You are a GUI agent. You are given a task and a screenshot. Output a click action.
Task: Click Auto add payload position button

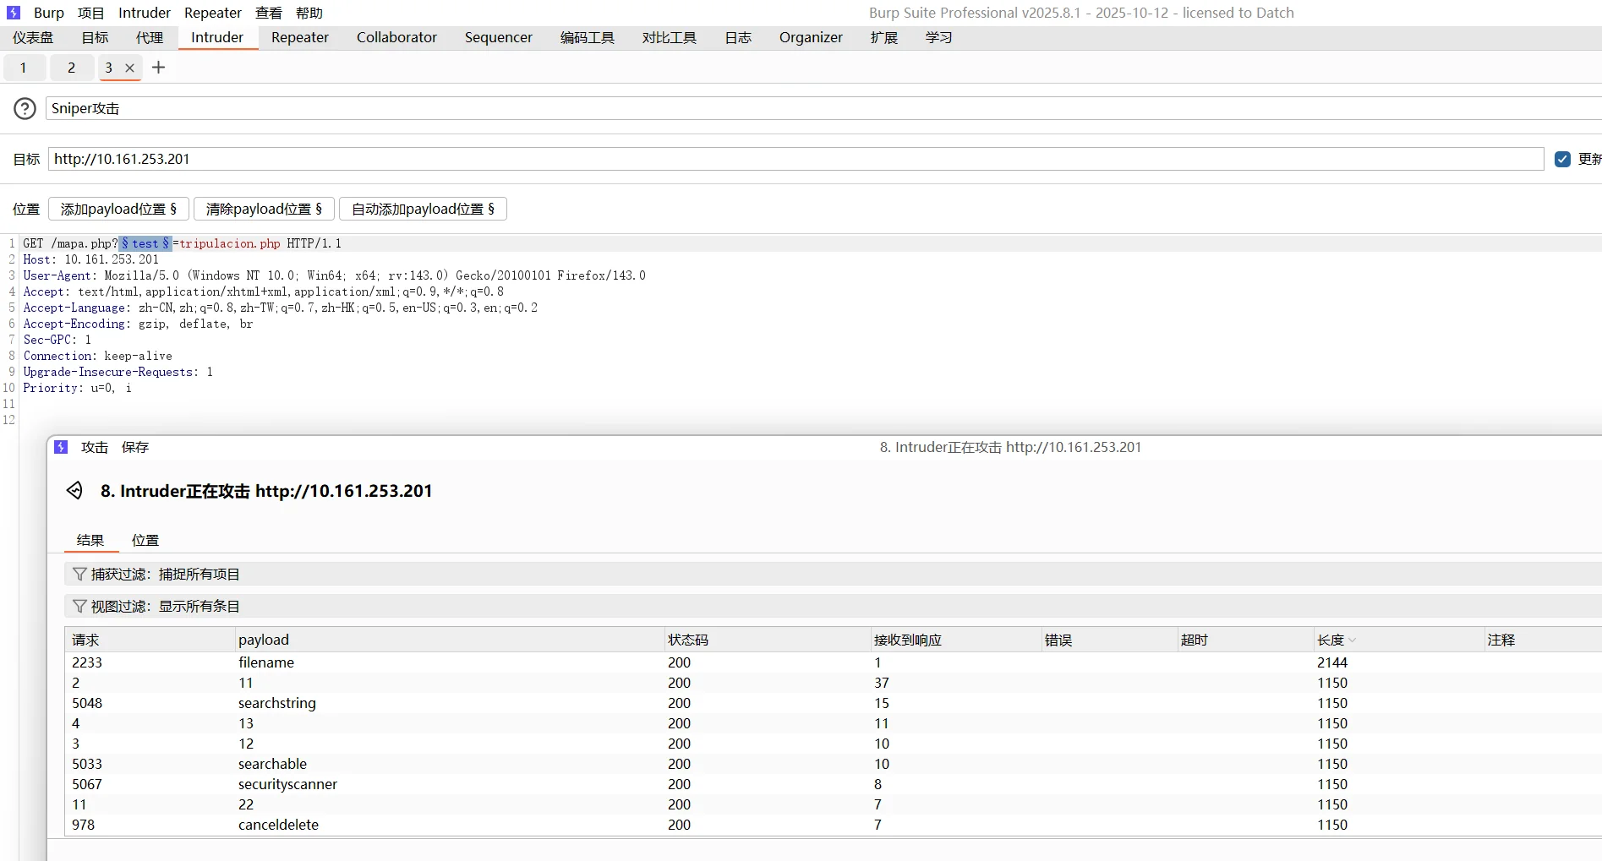click(x=423, y=209)
